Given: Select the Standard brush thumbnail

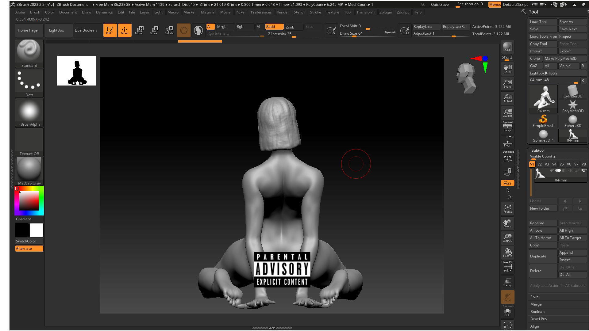Looking at the screenshot, I should pos(29,54).
